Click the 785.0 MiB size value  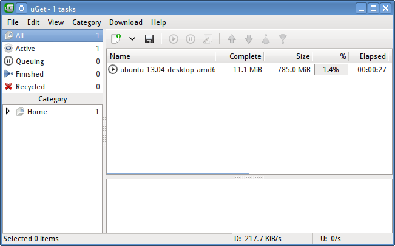tap(294, 70)
